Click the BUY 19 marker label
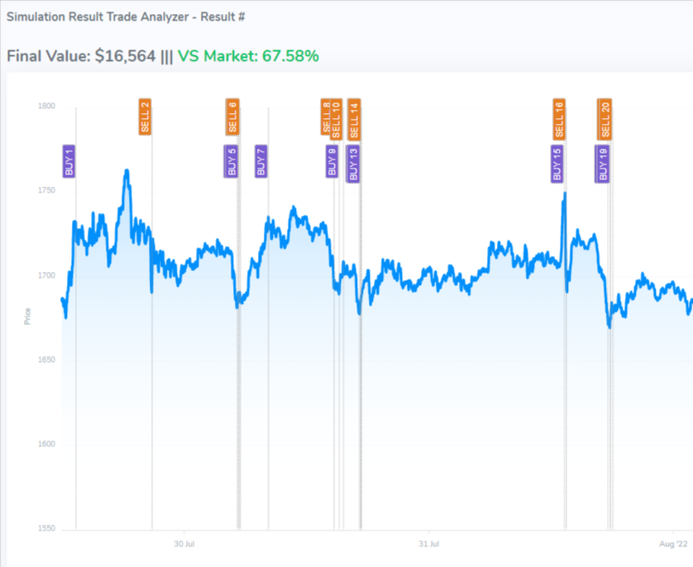This screenshot has width=693, height=567. (603, 162)
